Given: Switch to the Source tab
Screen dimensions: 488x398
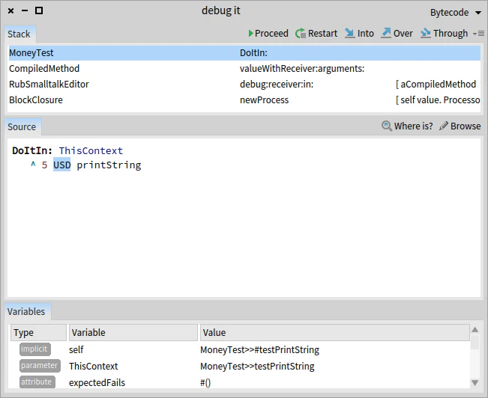Looking at the screenshot, I should coord(22,126).
